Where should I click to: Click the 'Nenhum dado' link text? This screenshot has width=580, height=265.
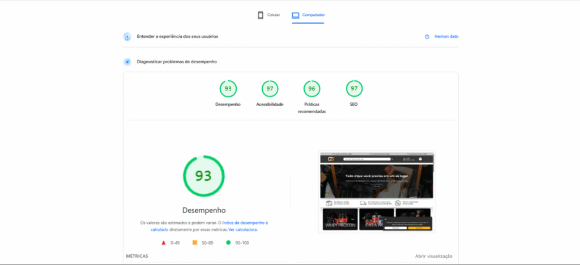coord(446,37)
